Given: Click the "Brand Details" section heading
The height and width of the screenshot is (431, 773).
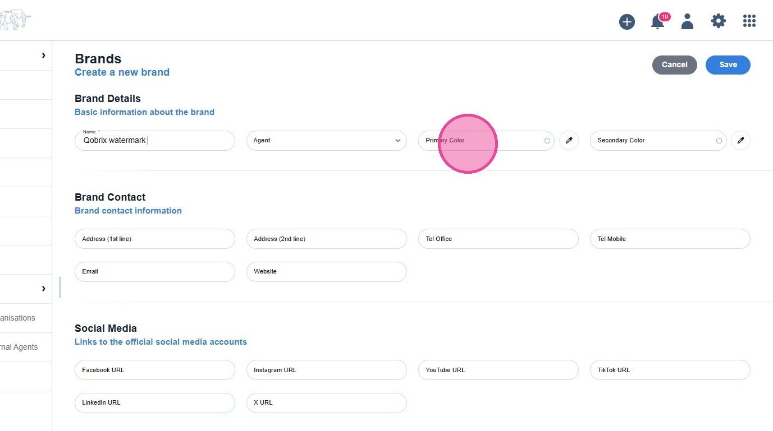Looking at the screenshot, I should (x=108, y=99).
